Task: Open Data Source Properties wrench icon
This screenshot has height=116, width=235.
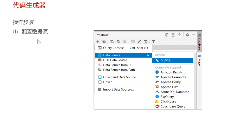Action: coord(118,42)
